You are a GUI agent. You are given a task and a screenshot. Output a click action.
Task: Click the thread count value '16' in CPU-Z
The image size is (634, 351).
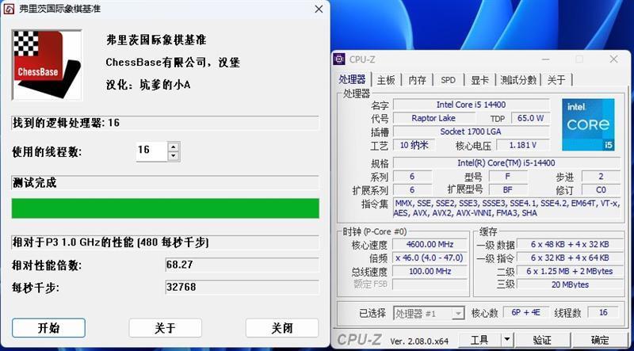click(x=603, y=312)
